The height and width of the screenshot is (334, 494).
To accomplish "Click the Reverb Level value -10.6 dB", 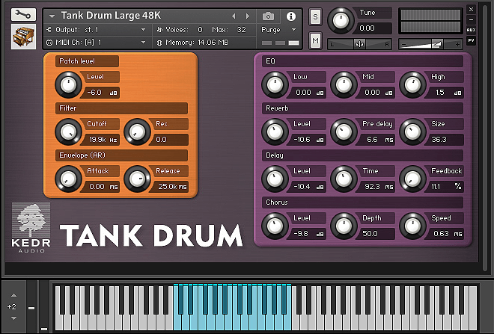I will click(x=307, y=140).
